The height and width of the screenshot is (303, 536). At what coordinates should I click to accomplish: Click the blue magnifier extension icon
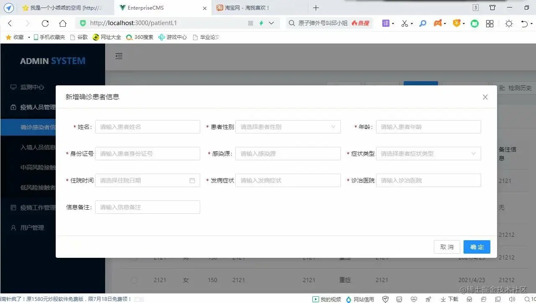[423, 23]
